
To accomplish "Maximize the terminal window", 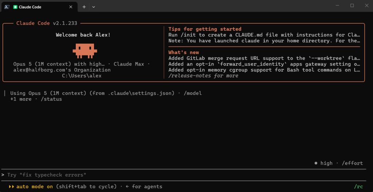I will [x=352, y=6].
